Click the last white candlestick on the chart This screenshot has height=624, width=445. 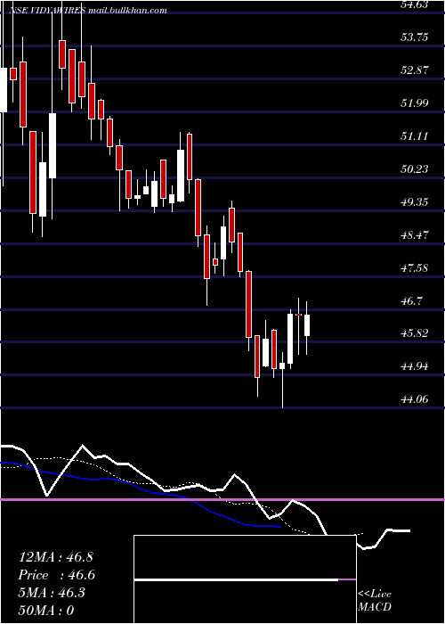coord(307,325)
